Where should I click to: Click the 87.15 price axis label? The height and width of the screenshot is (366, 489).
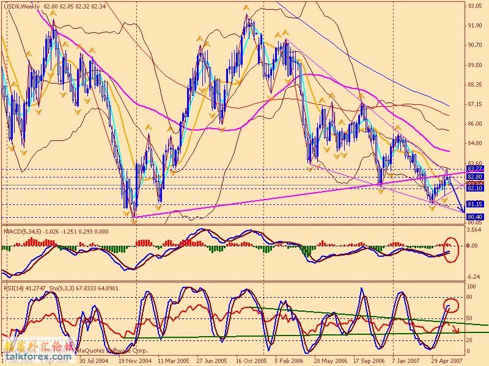(475, 104)
